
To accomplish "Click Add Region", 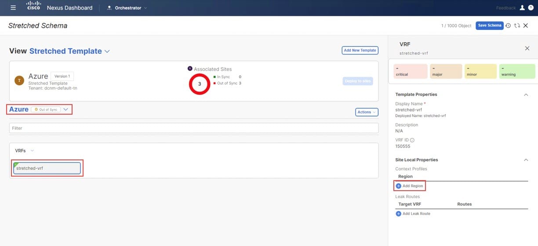I will pyautogui.click(x=410, y=186).
